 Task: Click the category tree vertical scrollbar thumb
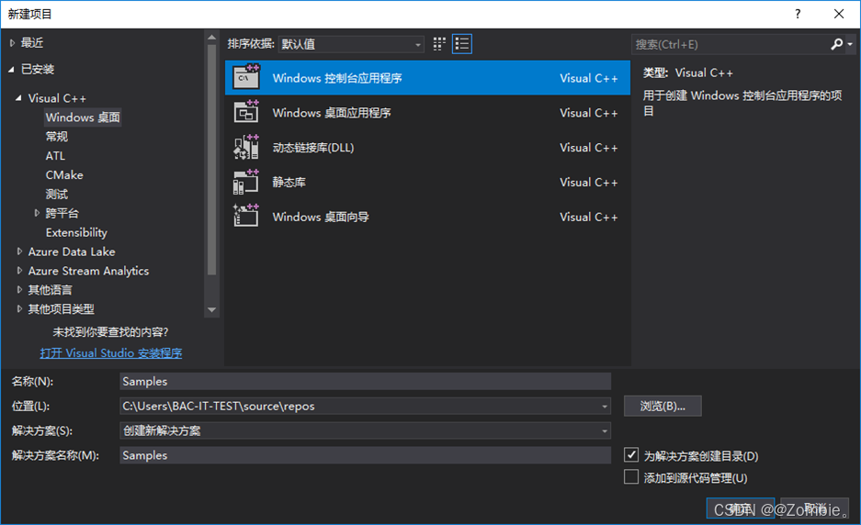(211, 160)
